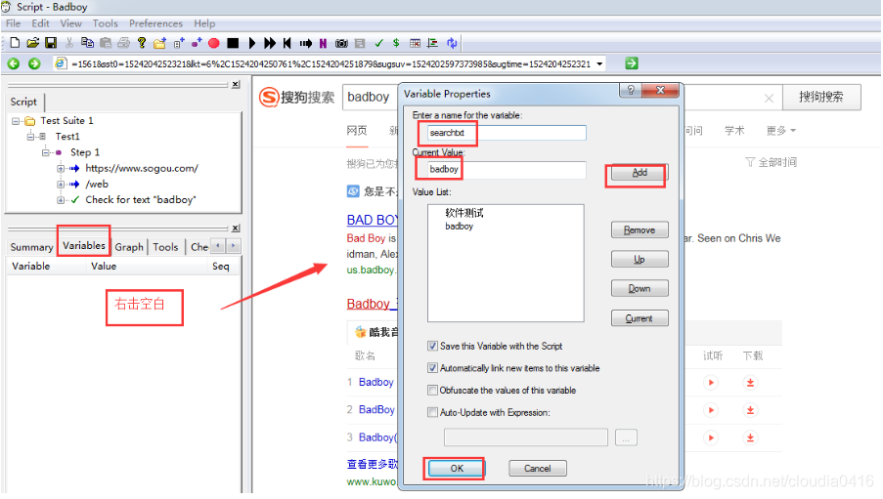Select the Check for text "badboy" item

coord(141,200)
